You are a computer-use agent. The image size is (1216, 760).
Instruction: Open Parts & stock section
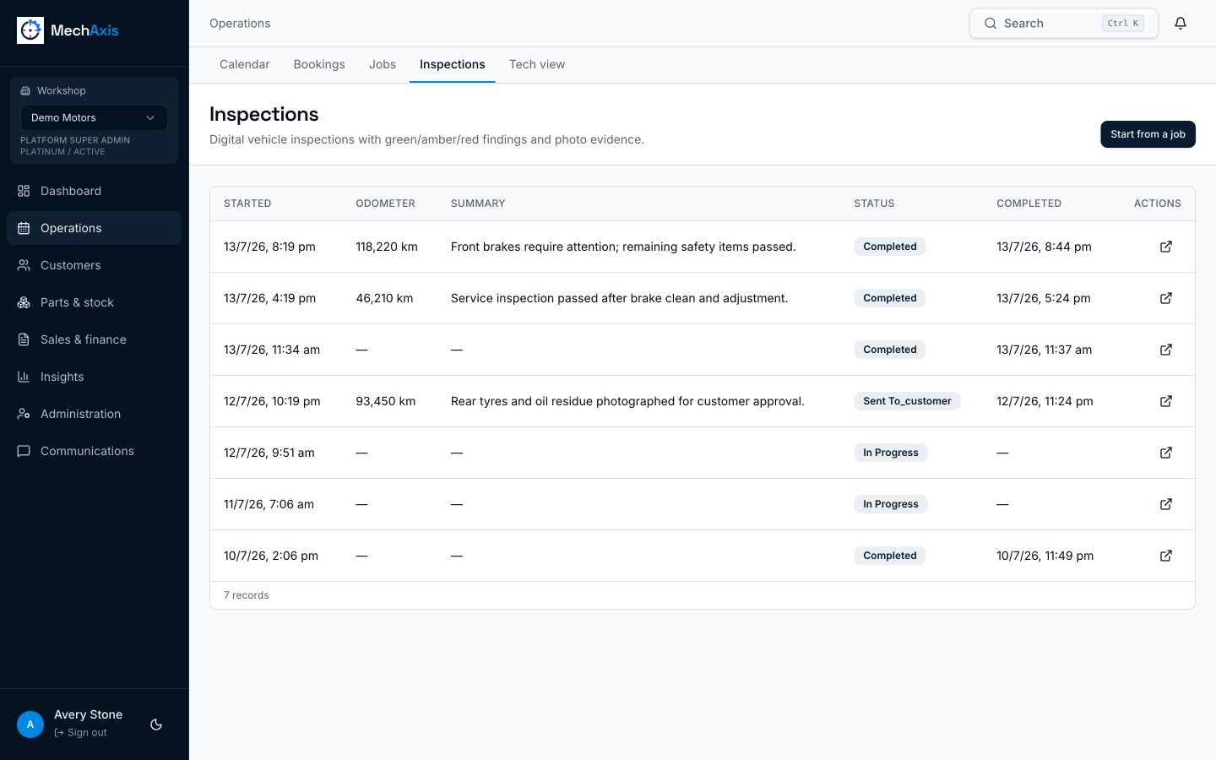(x=94, y=302)
